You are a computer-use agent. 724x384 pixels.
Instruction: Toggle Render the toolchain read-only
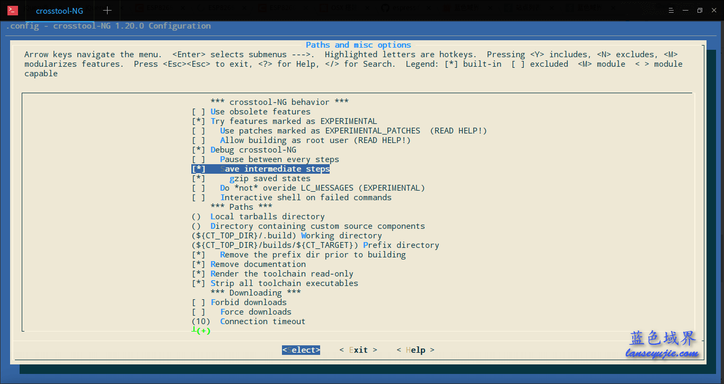pyautogui.click(x=272, y=274)
